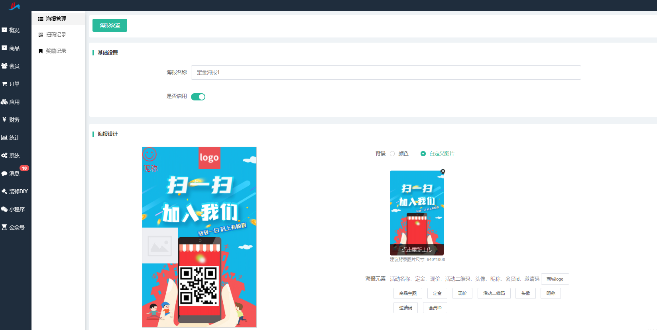Click the 基础设置 section heading

coord(108,53)
